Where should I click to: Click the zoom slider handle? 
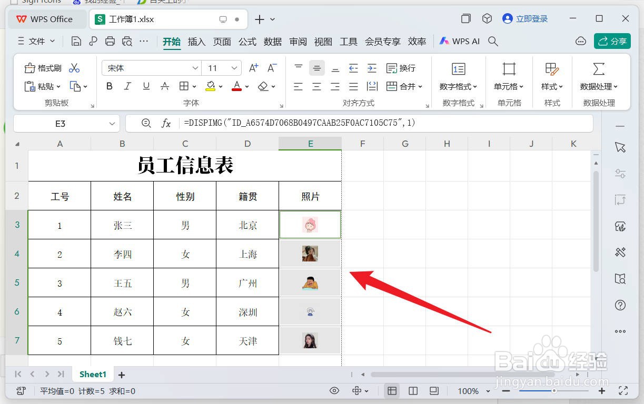[x=554, y=391]
